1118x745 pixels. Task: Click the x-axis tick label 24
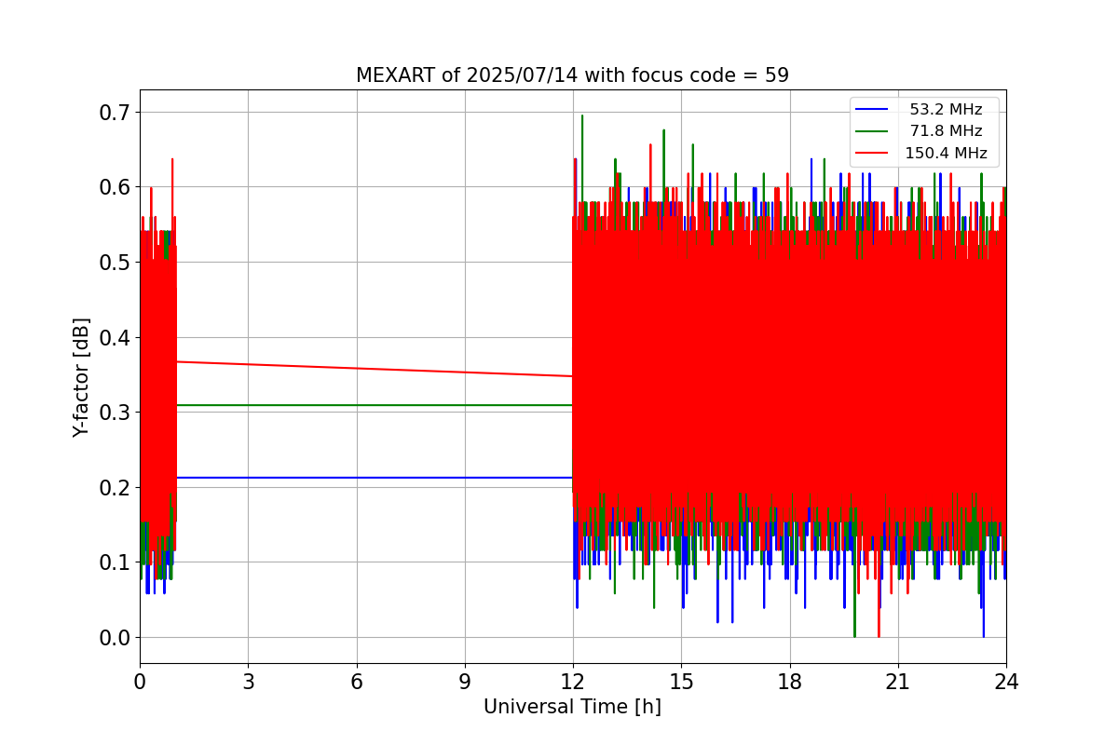coord(1006,682)
